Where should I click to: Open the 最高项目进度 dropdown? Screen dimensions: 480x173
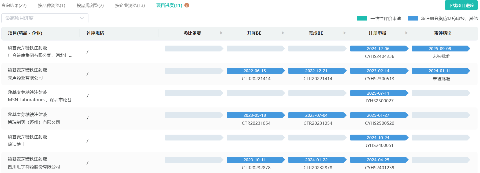click(43, 18)
